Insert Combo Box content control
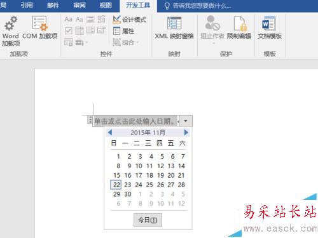The width and height of the screenshot is (318, 238). click(79, 30)
